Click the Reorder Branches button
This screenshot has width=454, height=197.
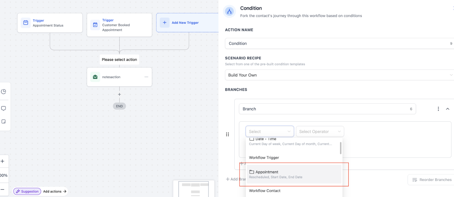coord(431,180)
